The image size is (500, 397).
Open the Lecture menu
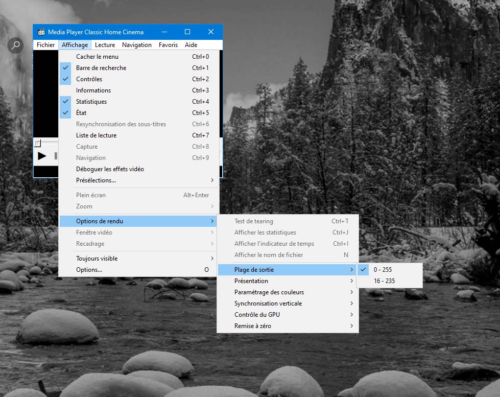105,45
